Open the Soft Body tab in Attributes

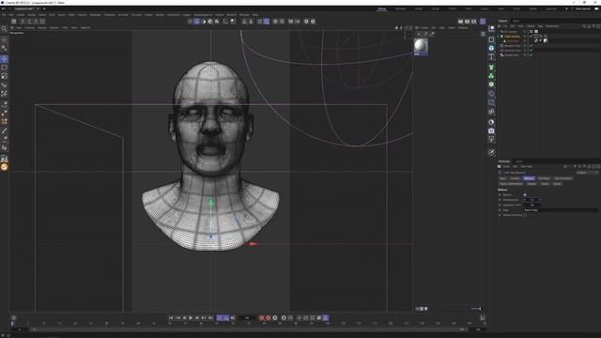(544, 178)
